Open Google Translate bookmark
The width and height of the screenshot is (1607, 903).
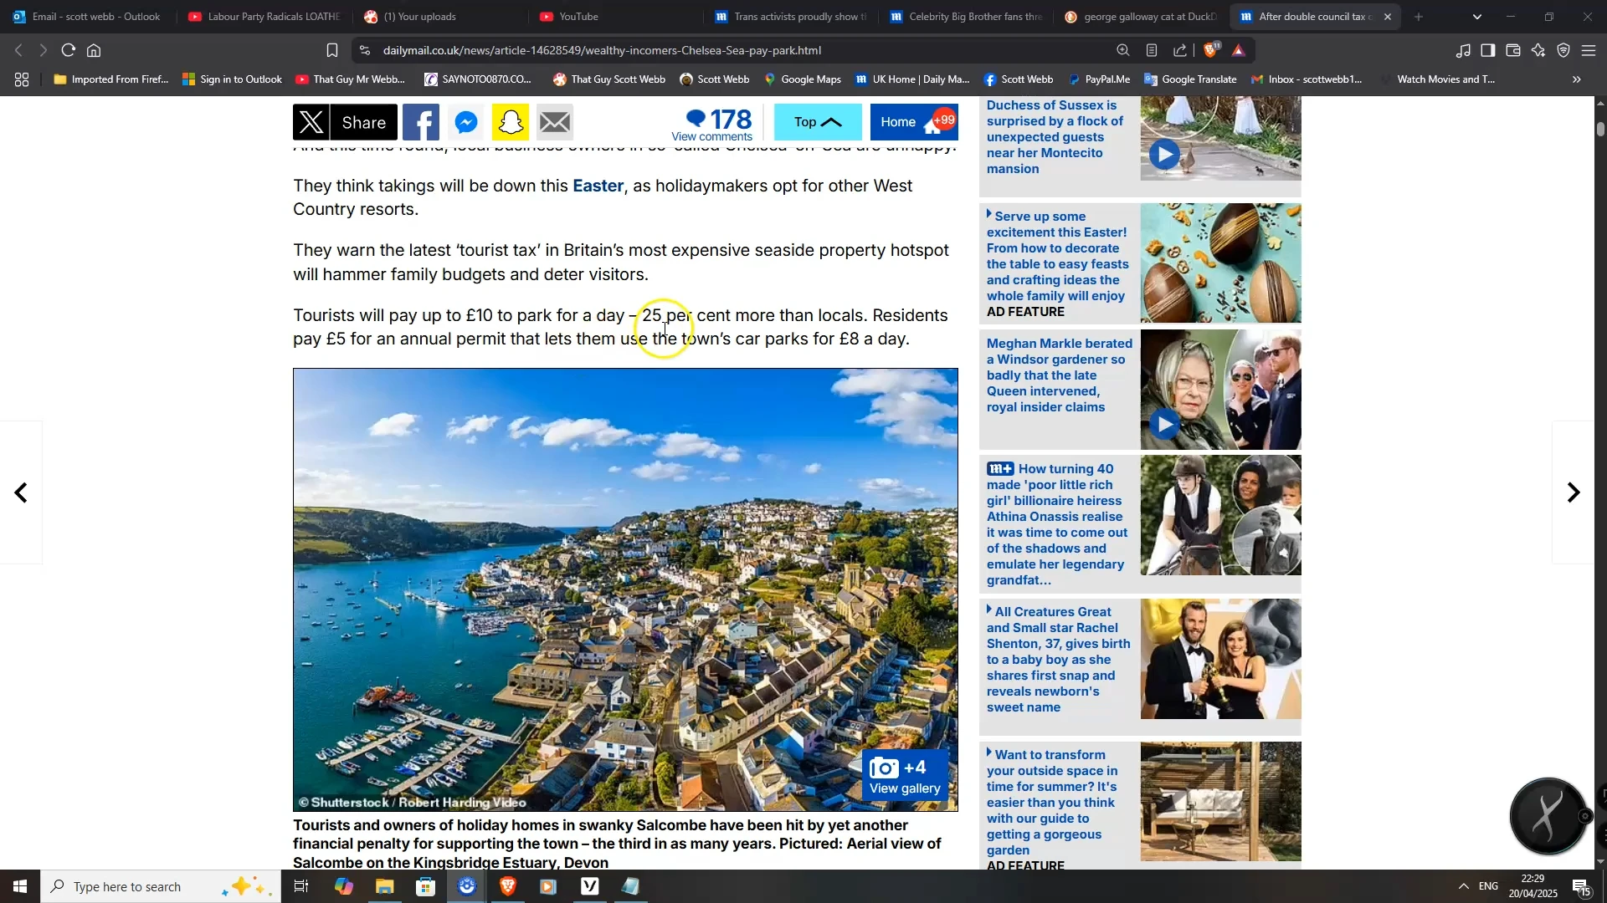1190,79
